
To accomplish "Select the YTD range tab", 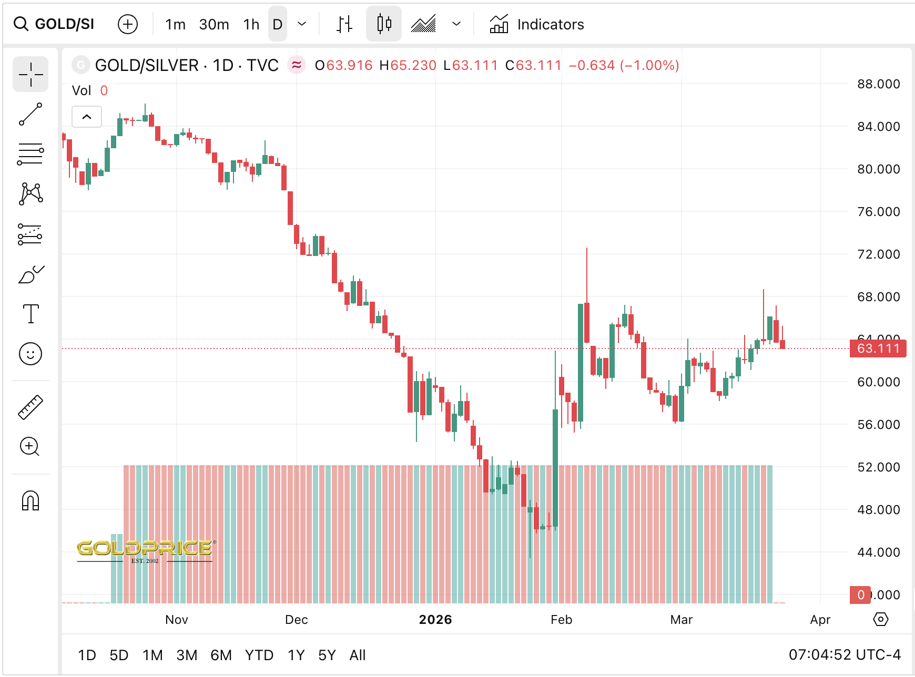I will 259,655.
